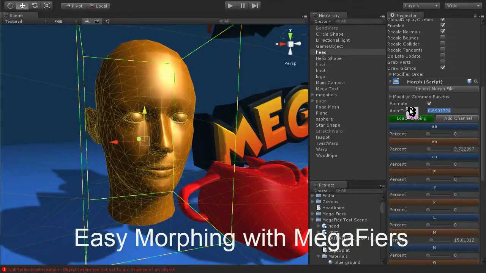
Task: Toggle scene audio speaker icon
Action: click(107, 22)
